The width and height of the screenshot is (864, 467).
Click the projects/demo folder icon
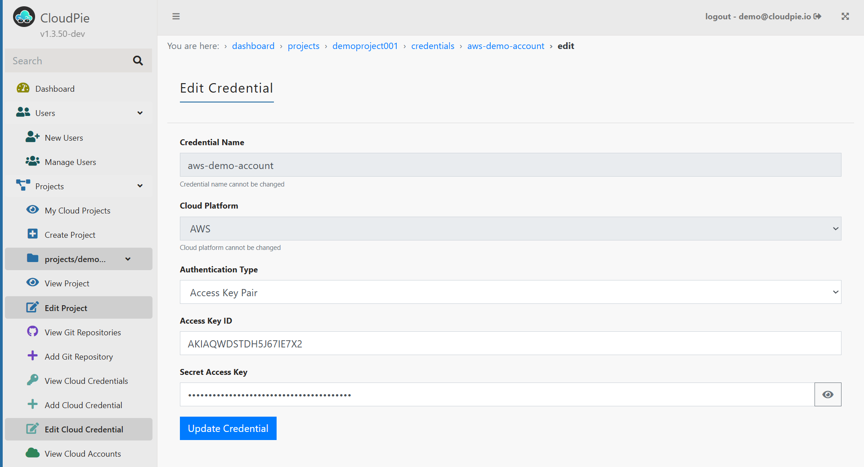pyautogui.click(x=32, y=258)
